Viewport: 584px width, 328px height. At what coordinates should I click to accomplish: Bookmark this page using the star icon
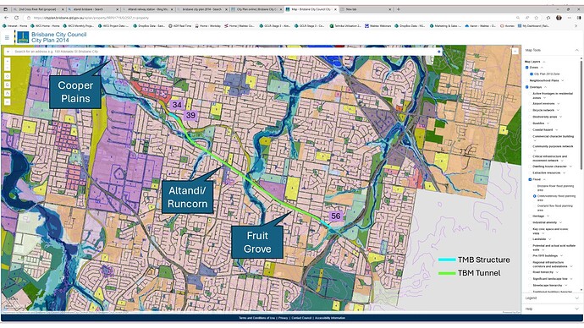pos(537,18)
